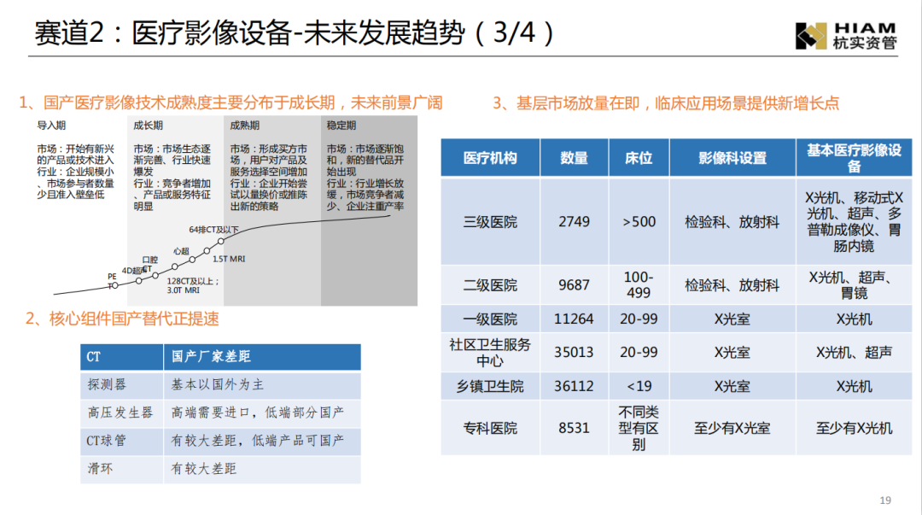Click the 医疗机构 column header
This screenshot has height=515, width=922.
point(490,158)
